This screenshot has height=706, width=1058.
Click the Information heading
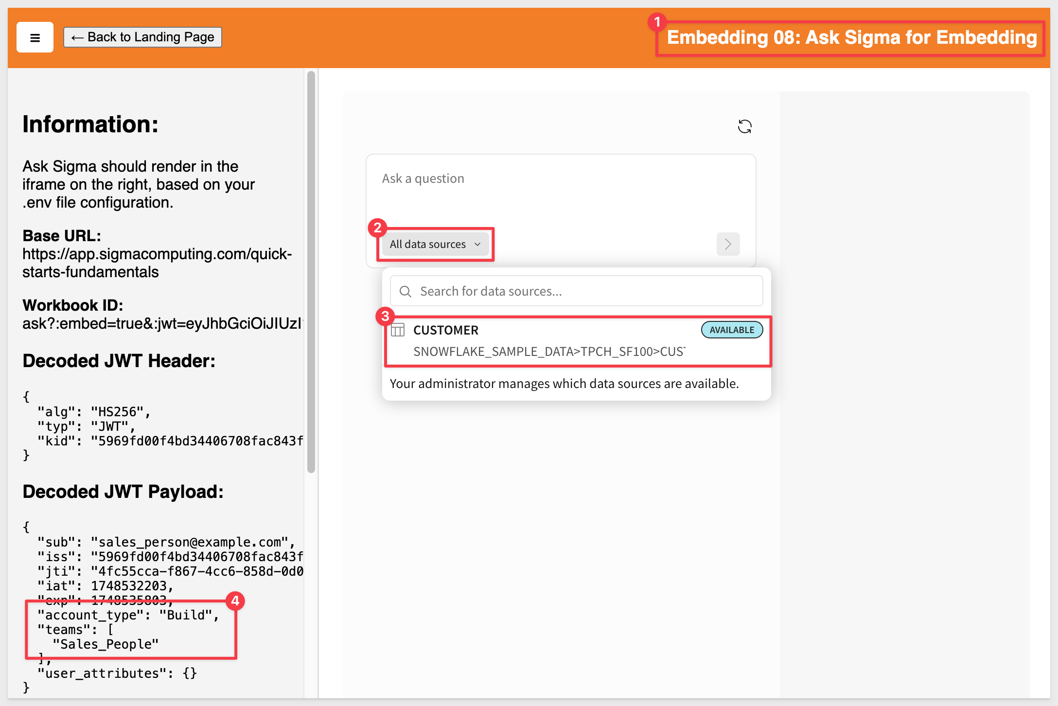click(90, 124)
